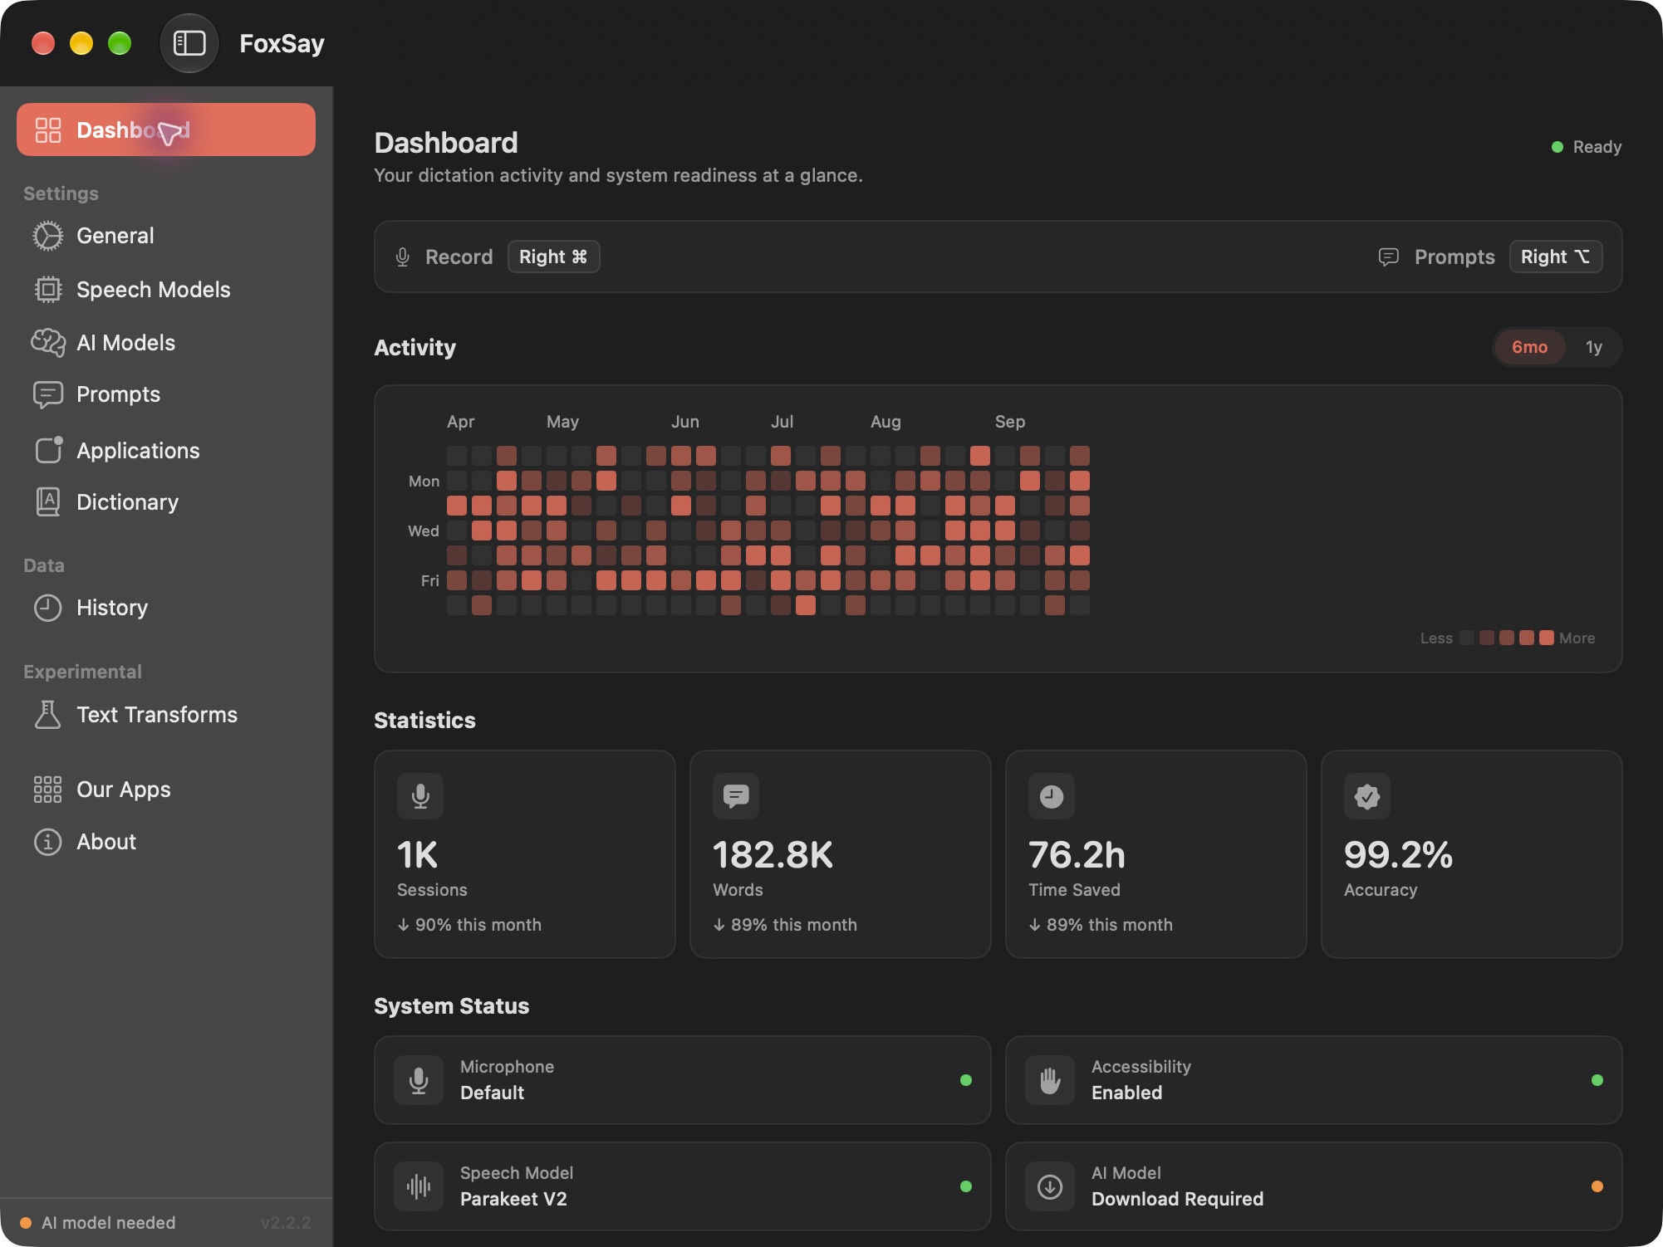Click the 'Enabled' Accessibility status text

(1126, 1093)
